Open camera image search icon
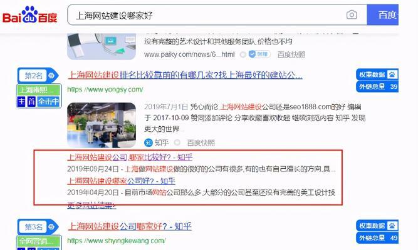 [352, 15]
